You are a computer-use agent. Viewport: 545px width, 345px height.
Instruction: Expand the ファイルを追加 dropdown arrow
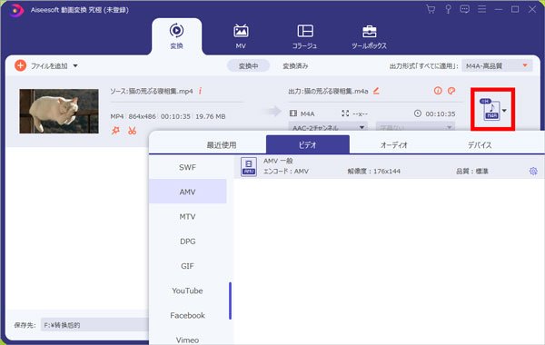pos(75,65)
